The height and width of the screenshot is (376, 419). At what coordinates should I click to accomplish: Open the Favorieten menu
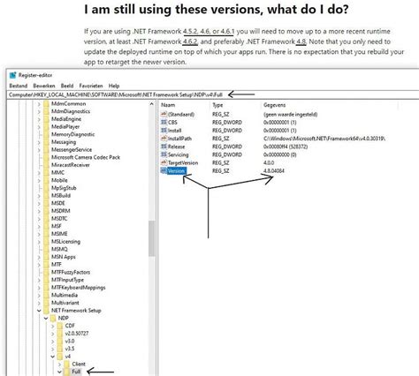(x=91, y=86)
